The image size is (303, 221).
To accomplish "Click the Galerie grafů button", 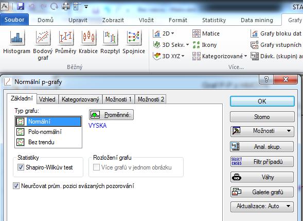I will pos(262,192).
